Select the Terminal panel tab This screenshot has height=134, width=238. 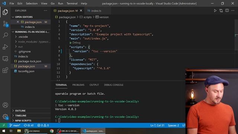tap(61, 85)
